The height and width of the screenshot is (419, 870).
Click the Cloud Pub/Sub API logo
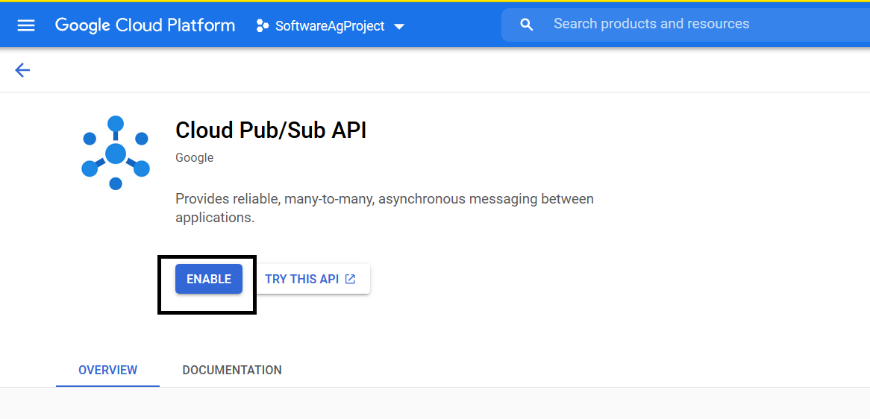tap(116, 153)
